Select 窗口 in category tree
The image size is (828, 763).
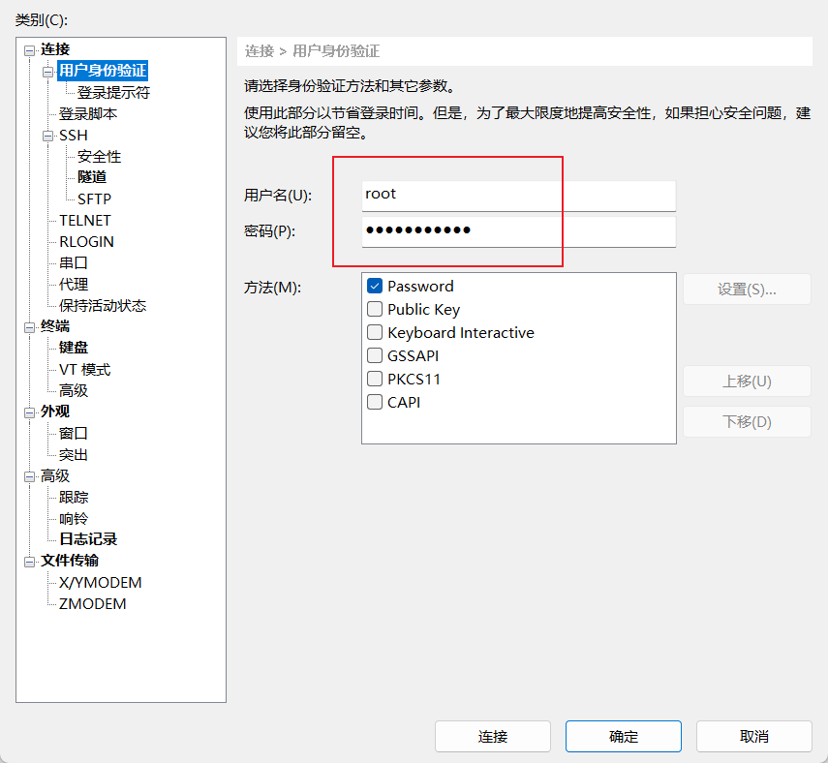[74, 433]
